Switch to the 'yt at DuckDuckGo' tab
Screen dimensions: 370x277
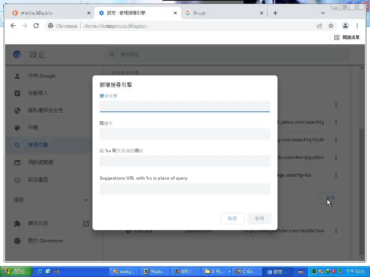[50, 13]
